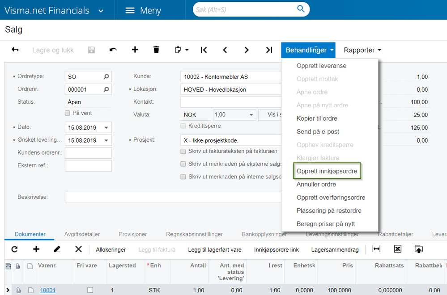Screen dimensions: 447x295
Task: Check Fri vare for item 10001
Action: pos(90,290)
